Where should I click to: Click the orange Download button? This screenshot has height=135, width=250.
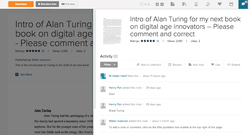(21, 4)
